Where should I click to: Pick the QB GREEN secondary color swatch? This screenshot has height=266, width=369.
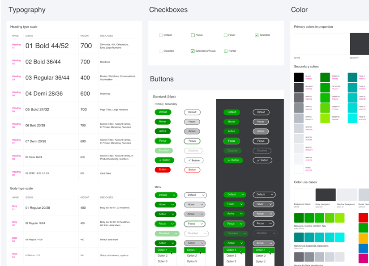click(x=325, y=88)
